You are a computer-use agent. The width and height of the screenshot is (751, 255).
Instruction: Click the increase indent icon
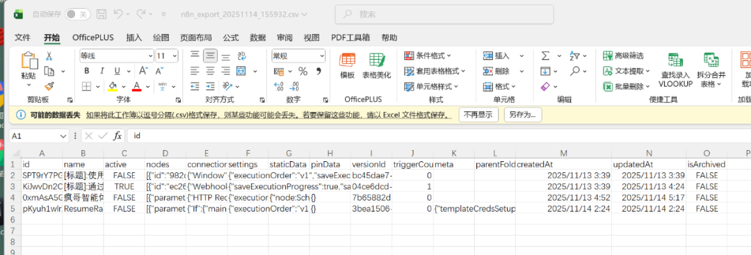210,87
